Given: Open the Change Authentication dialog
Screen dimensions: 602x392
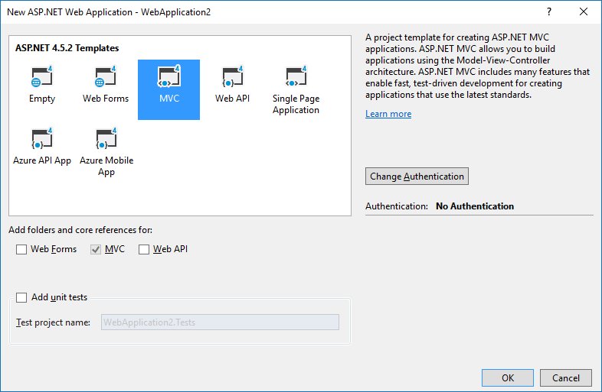Looking at the screenshot, I should coord(417,177).
